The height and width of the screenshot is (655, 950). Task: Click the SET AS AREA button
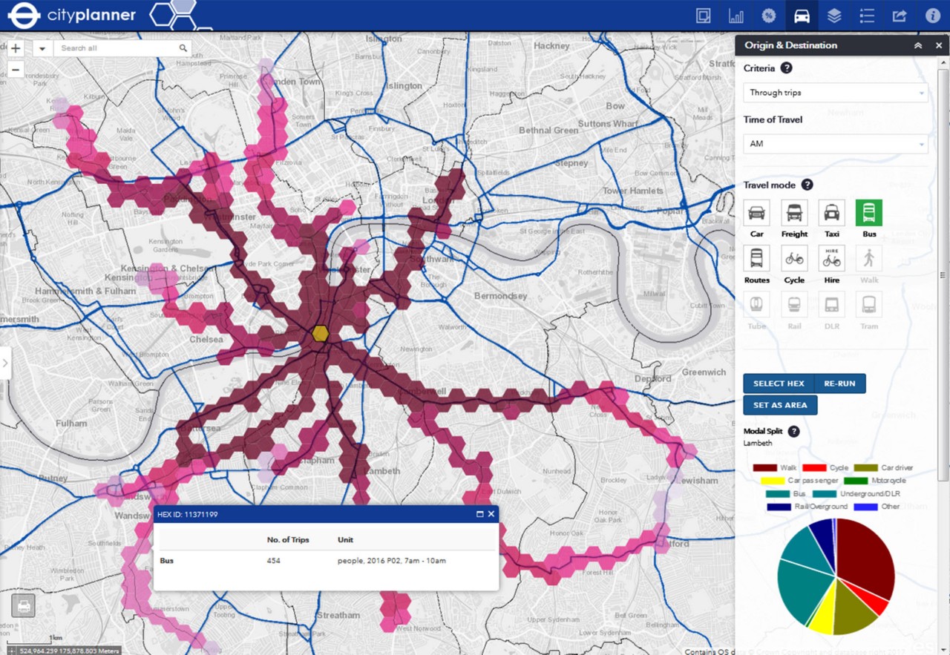click(780, 405)
